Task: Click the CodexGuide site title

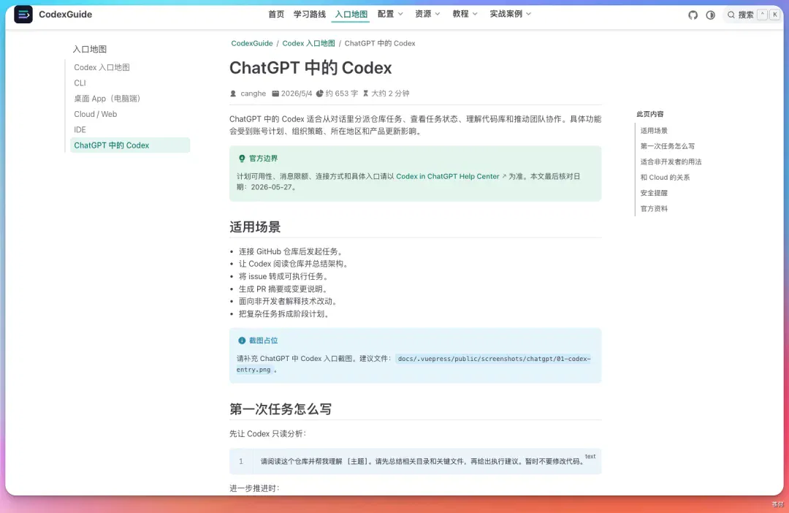Action: tap(66, 15)
